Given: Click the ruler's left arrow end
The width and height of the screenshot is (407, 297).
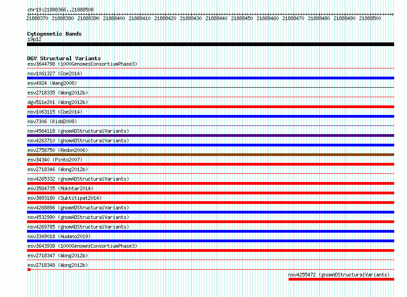Looking at the screenshot, I should click(28, 14).
